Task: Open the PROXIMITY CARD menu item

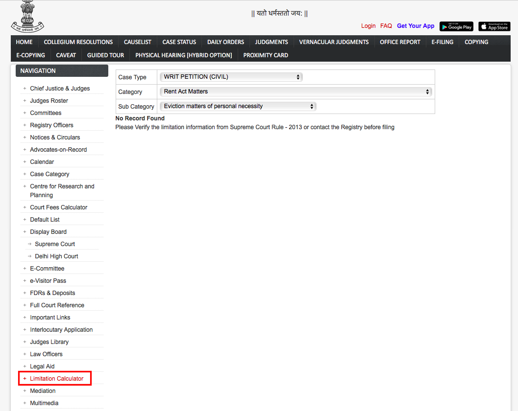Action: click(x=266, y=55)
